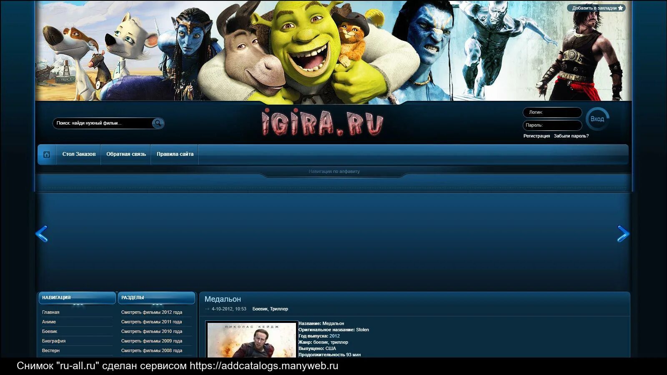
Task: Expand Навигация по алфавиту panel
Action: point(334,171)
